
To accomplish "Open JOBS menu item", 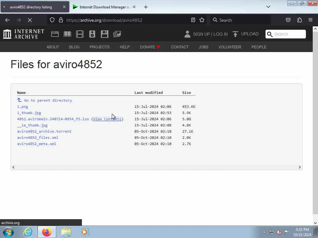I will click(x=203, y=47).
